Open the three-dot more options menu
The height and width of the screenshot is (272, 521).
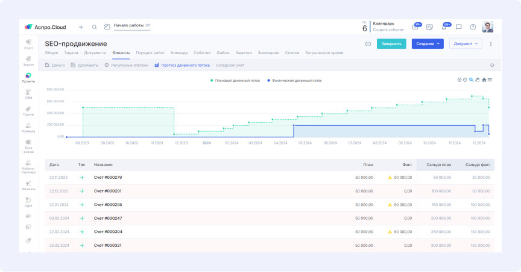[x=491, y=44]
